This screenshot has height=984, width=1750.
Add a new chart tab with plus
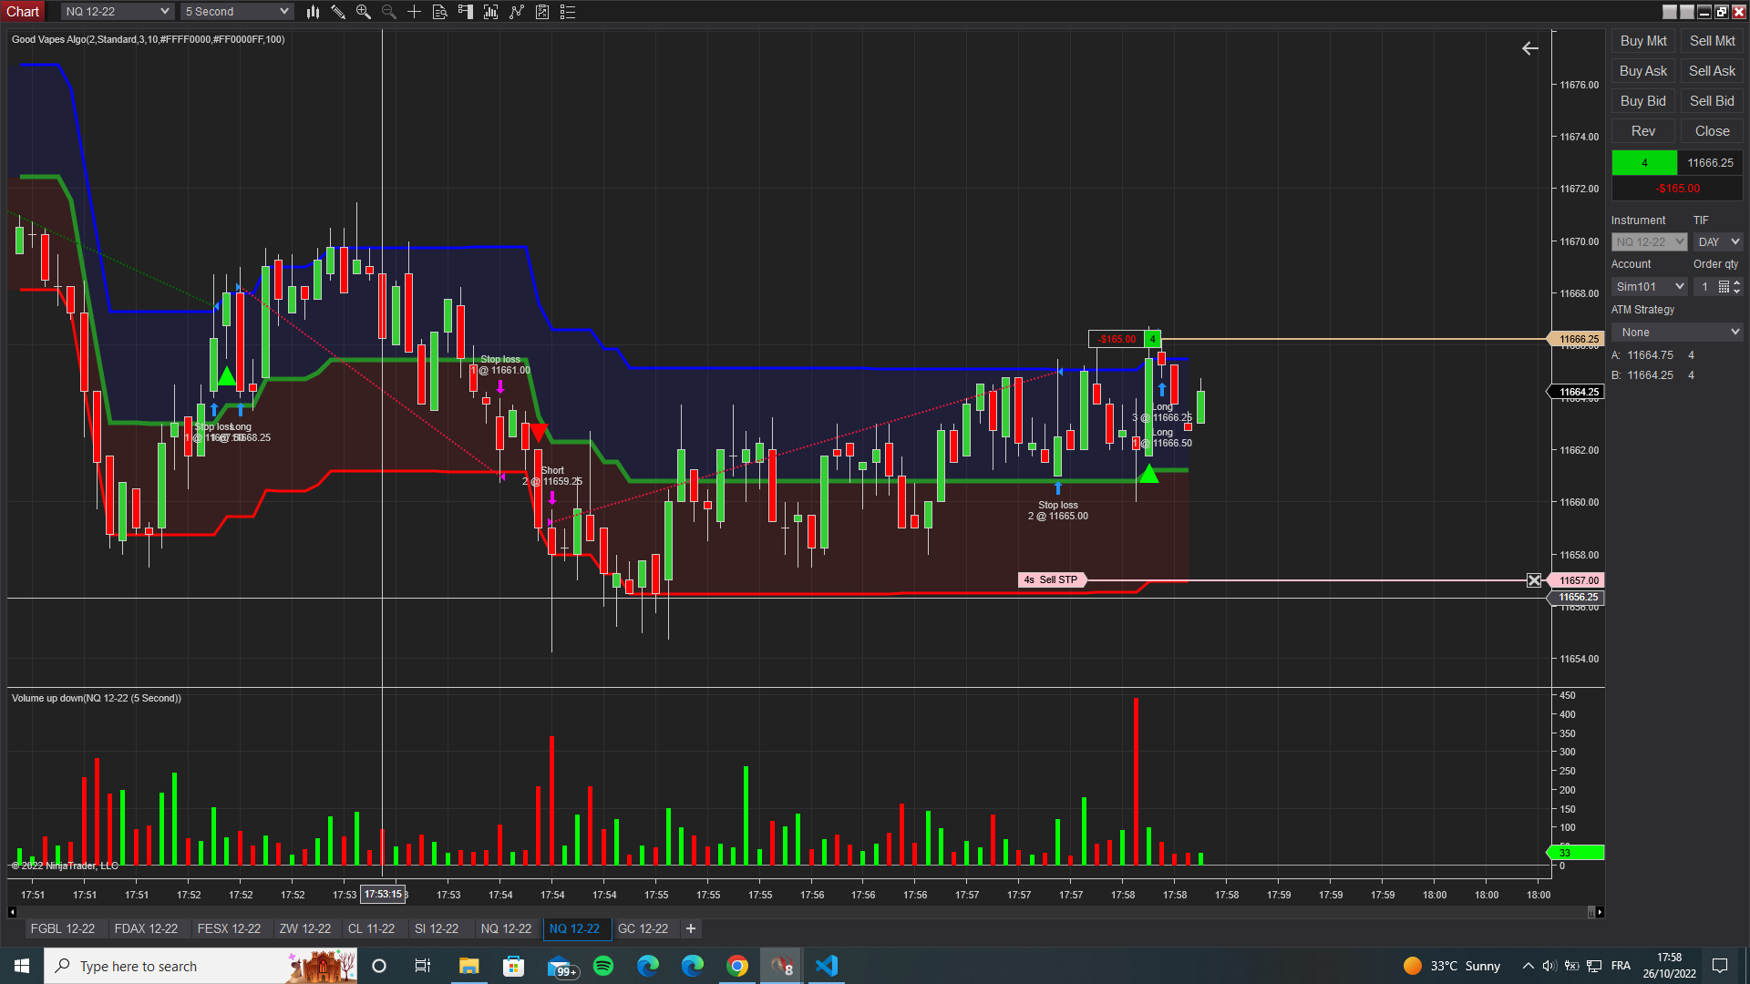691,928
